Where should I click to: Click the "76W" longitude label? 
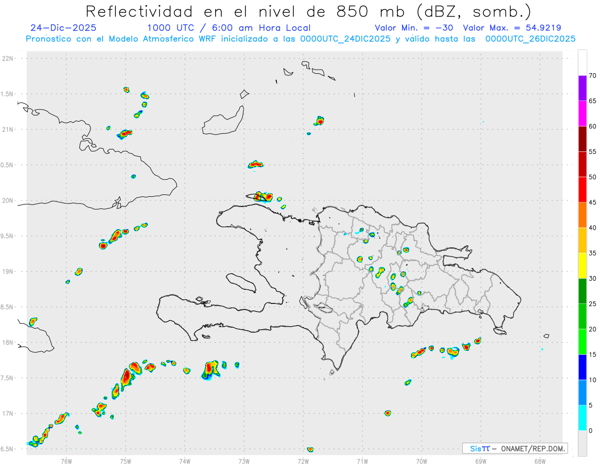66,460
